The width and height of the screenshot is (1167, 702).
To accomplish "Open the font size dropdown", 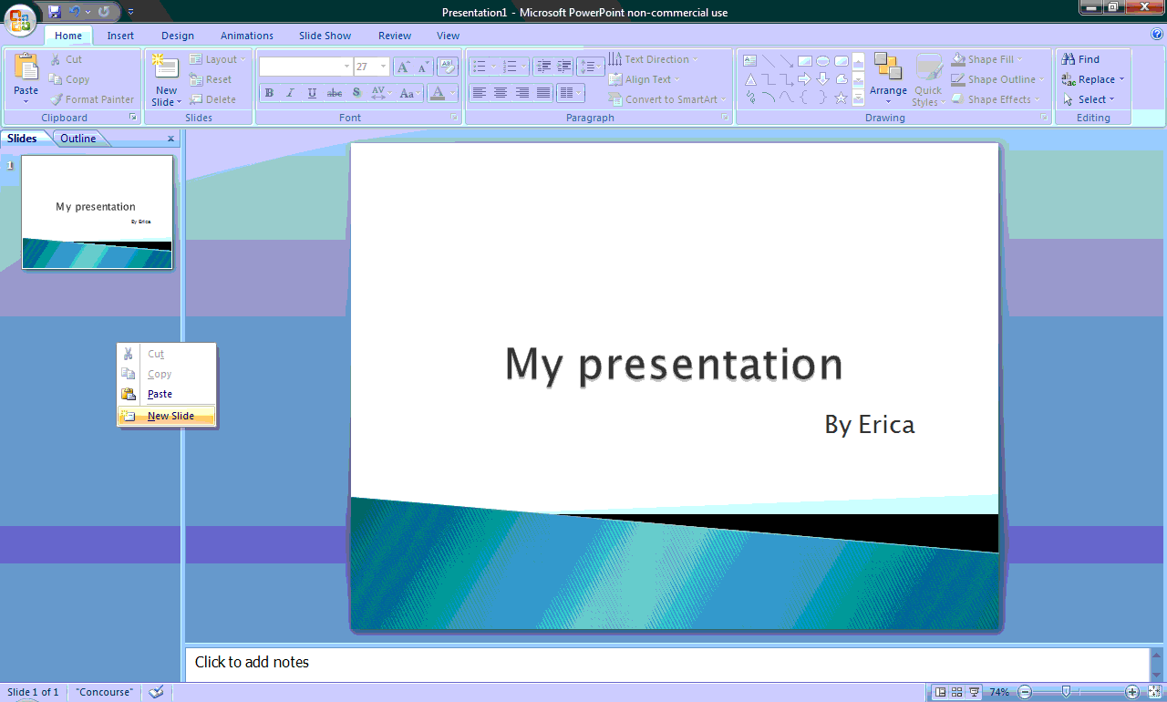I will [384, 66].
